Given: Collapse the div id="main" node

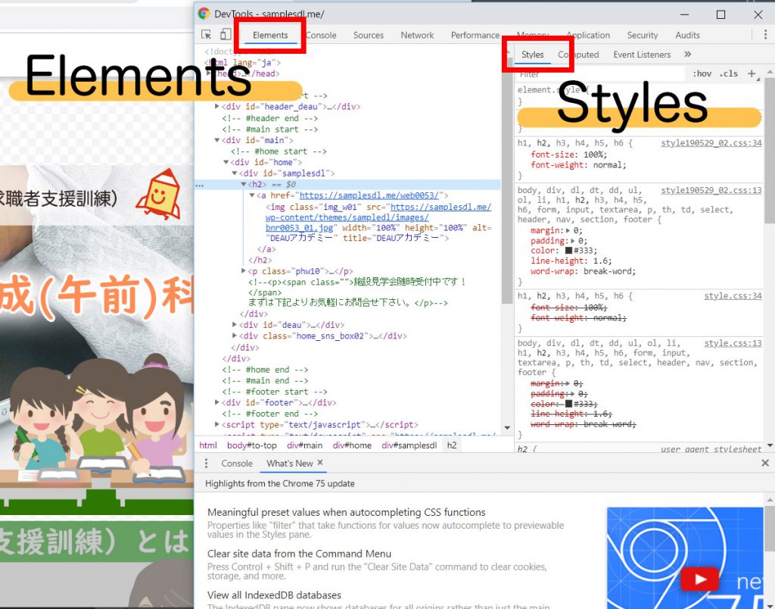Looking at the screenshot, I should coord(217,140).
